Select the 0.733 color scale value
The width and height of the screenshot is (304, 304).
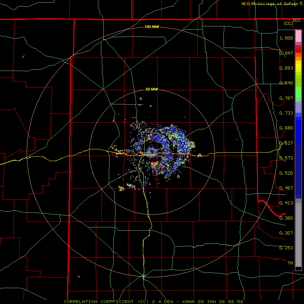pos(286,113)
